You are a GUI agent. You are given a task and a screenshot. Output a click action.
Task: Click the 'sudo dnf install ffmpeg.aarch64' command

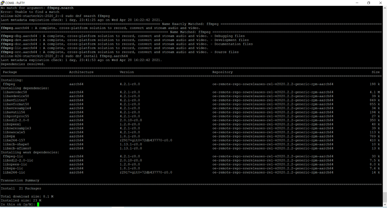click(97, 56)
